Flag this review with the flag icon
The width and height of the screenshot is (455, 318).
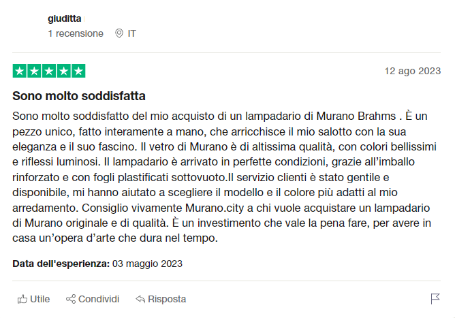click(435, 299)
